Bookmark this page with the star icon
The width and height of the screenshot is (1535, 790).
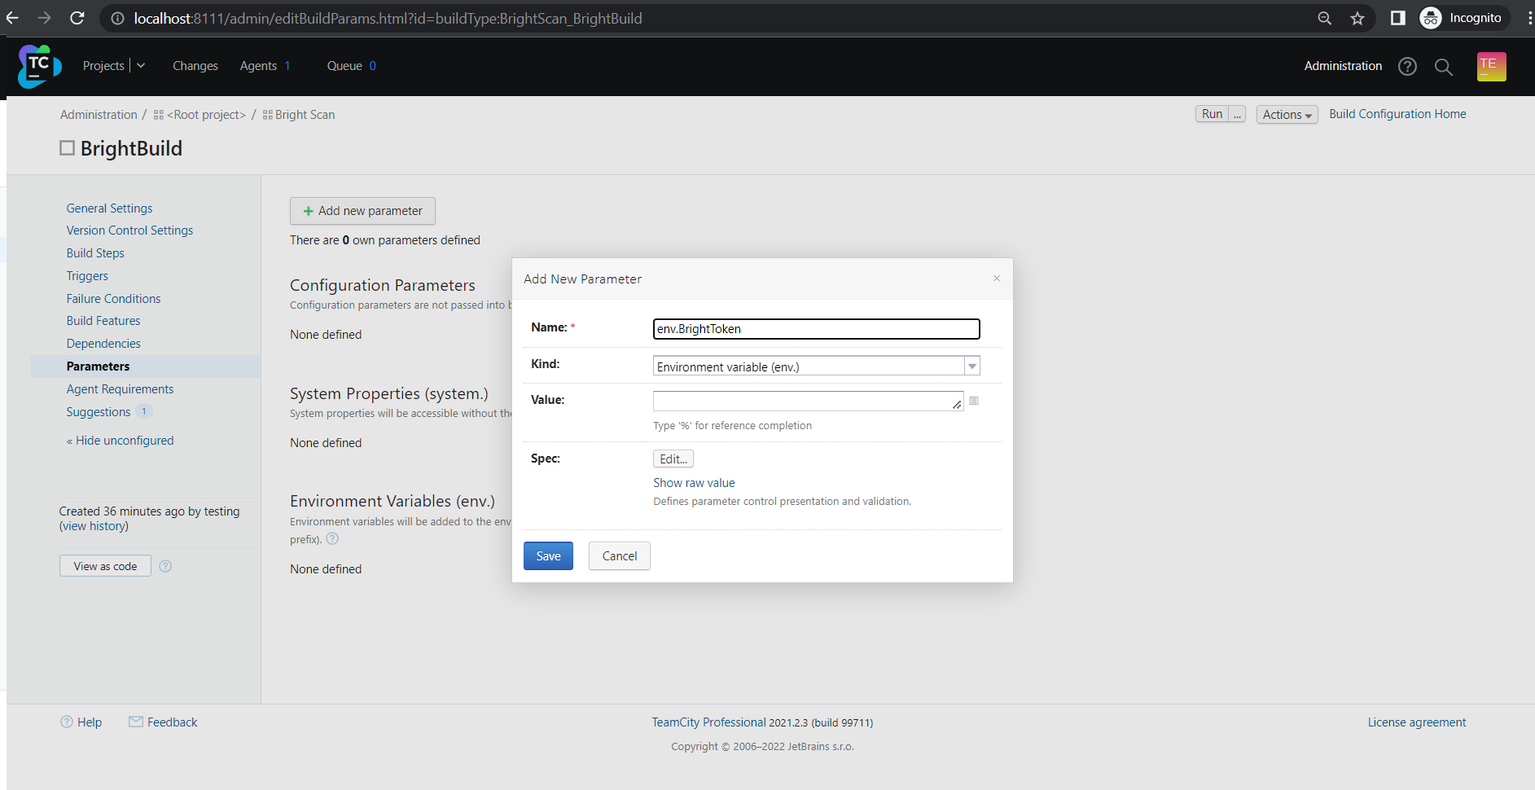1357,18
